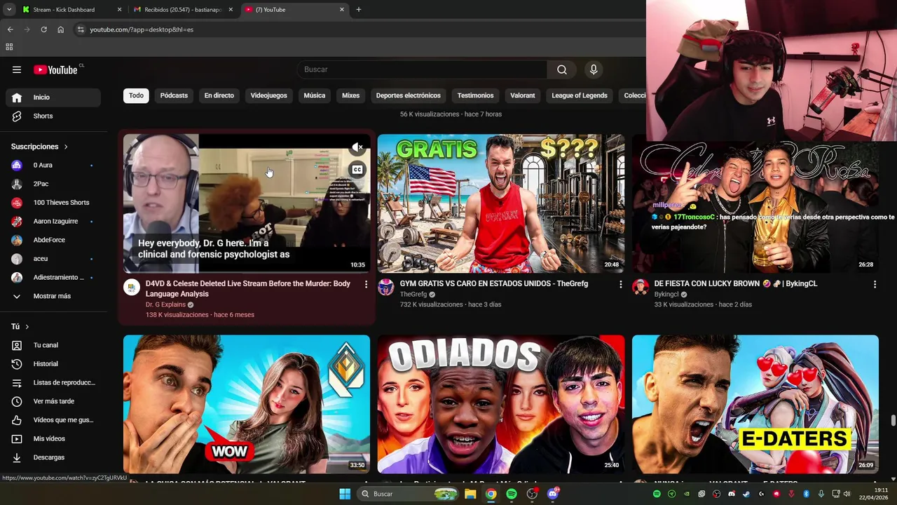Open Historial in sidebar
This screenshot has height=505, width=897.
(53, 364)
